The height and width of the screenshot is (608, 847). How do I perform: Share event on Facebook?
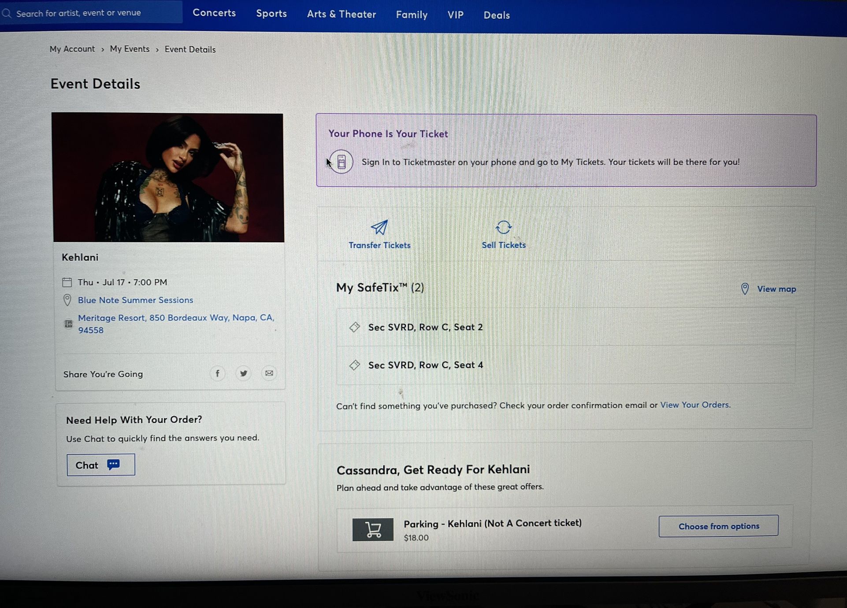pyautogui.click(x=217, y=374)
